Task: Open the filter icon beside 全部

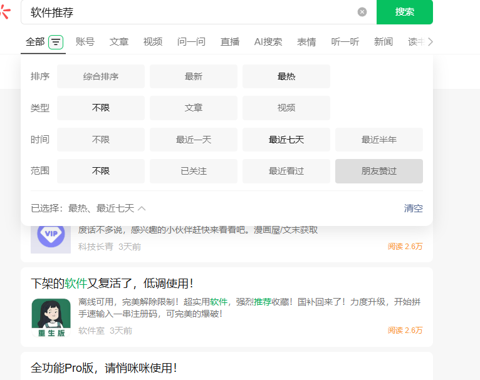Action: 56,42
